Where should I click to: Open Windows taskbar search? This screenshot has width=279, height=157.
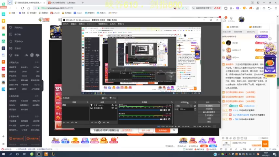point(10,154)
